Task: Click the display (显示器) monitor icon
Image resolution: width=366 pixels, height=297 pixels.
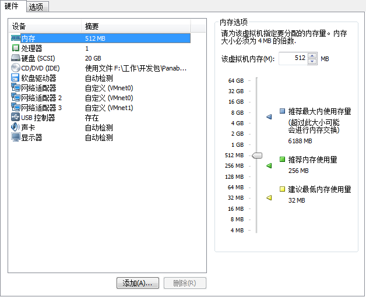Action: (16, 137)
